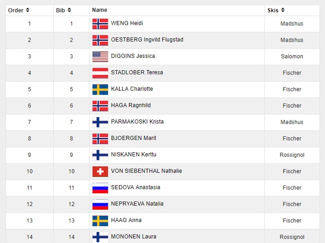325x243 pixels.
Task: Click the Switzerland flag beside VON SIEBENTHAL
Action: pyautogui.click(x=100, y=171)
